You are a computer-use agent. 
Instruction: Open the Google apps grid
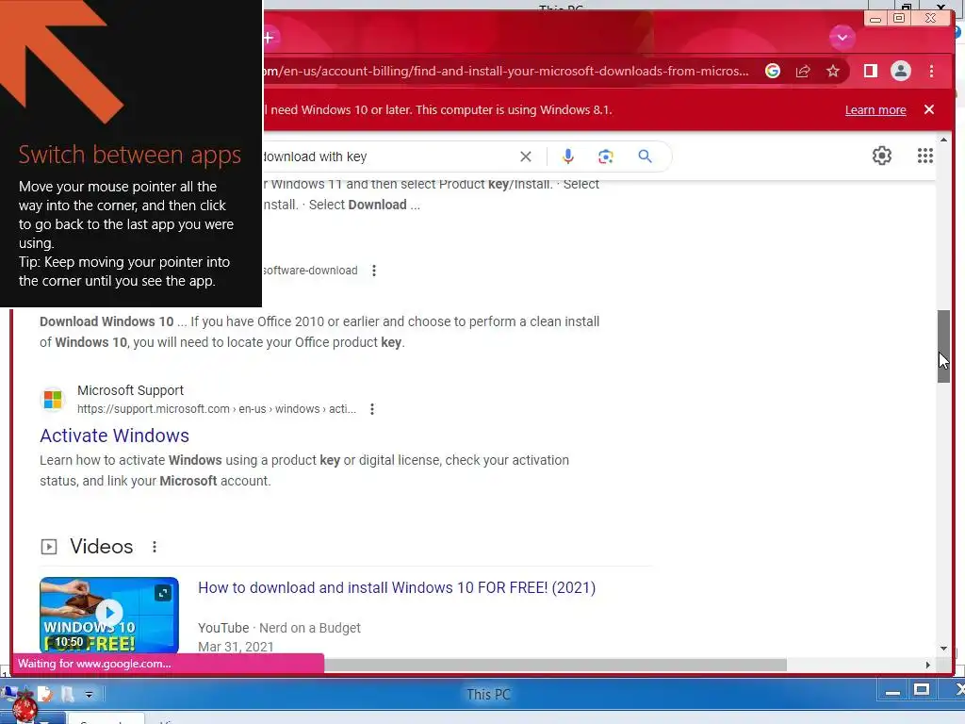point(925,156)
